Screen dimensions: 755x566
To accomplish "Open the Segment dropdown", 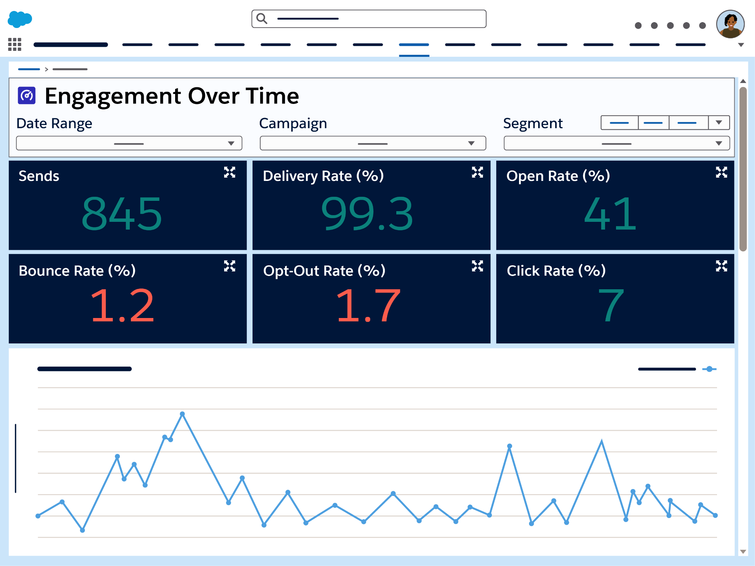I will [x=617, y=143].
